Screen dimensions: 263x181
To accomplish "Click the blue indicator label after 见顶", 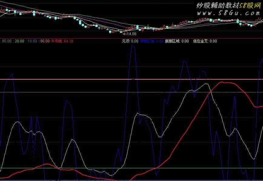I will [152, 41].
